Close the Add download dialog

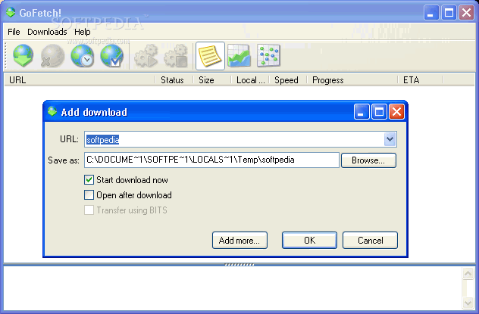(x=396, y=111)
